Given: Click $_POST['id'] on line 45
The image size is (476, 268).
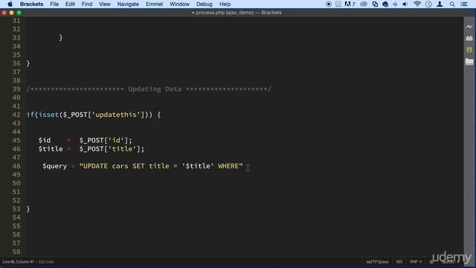Looking at the screenshot, I should pos(104,141).
